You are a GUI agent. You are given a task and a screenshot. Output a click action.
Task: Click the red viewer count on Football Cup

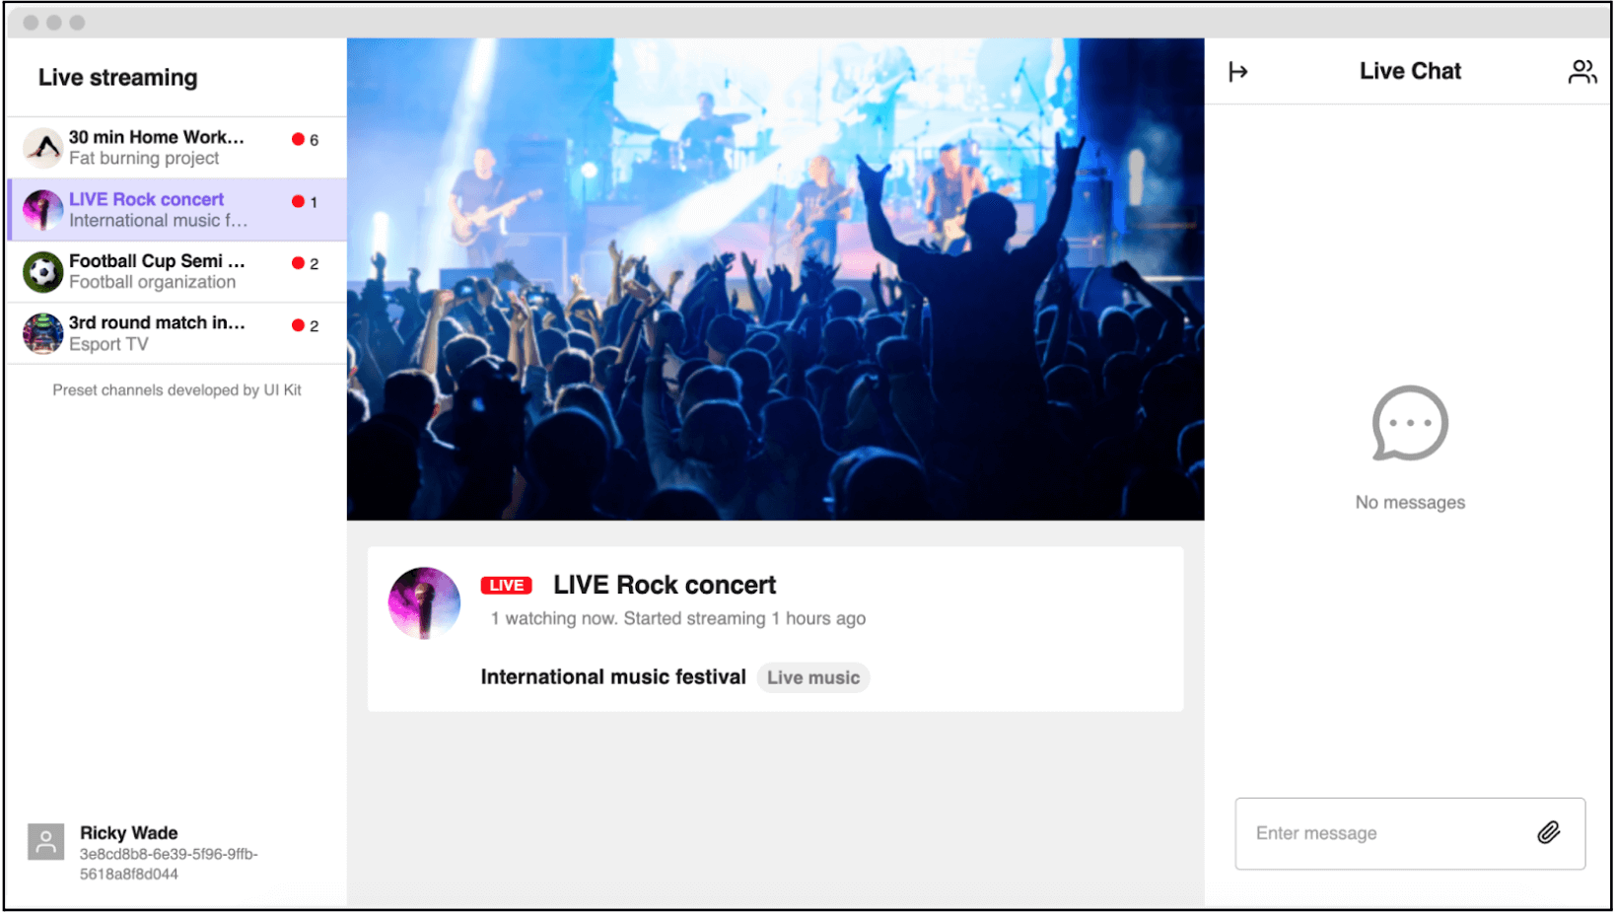tap(306, 263)
